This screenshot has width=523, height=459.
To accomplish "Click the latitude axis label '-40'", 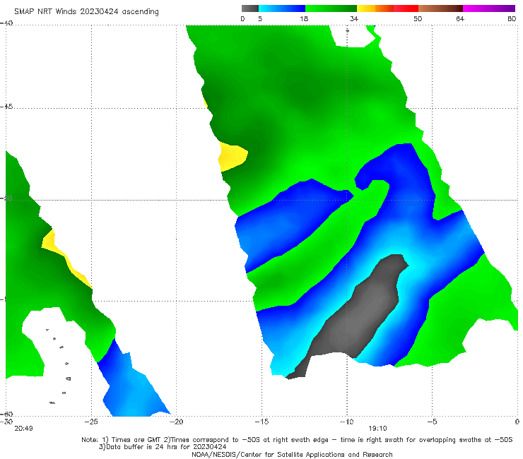I will pos(6,23).
